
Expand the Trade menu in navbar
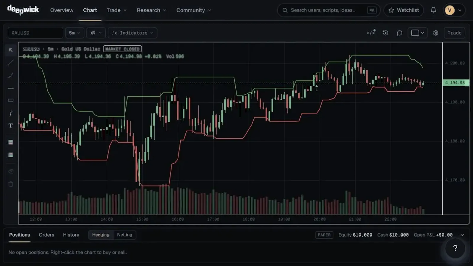point(116,10)
